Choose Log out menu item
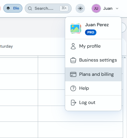127x138 pixels. [x=93, y=103]
